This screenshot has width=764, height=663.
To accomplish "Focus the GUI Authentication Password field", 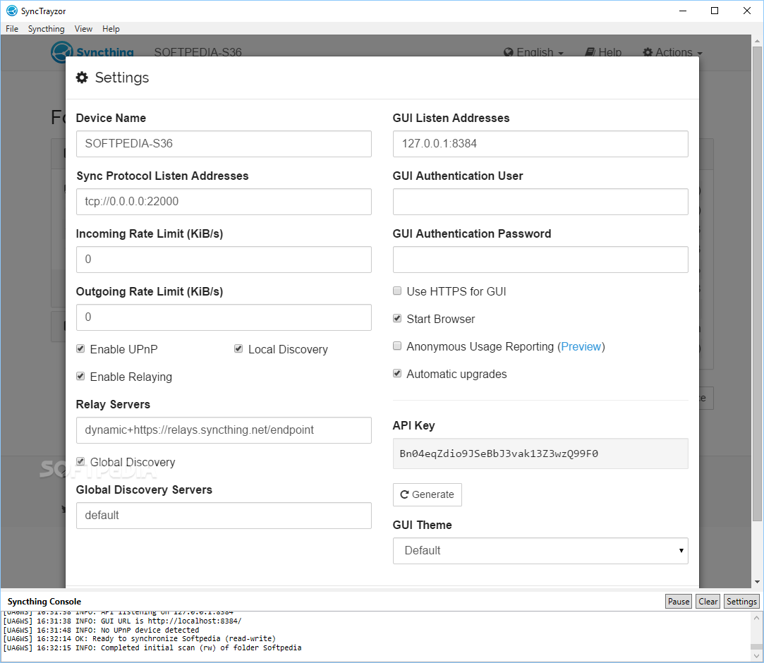I will (x=540, y=259).
